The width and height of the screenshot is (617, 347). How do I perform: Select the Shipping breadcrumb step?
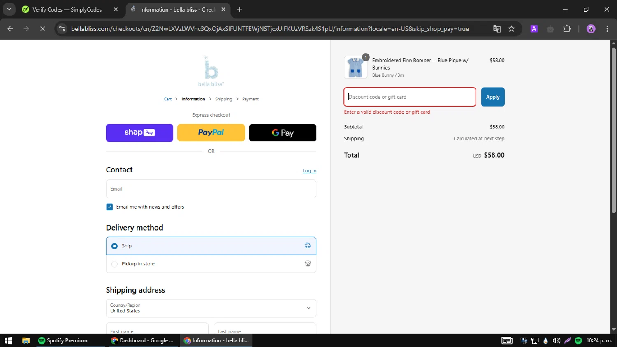223,99
